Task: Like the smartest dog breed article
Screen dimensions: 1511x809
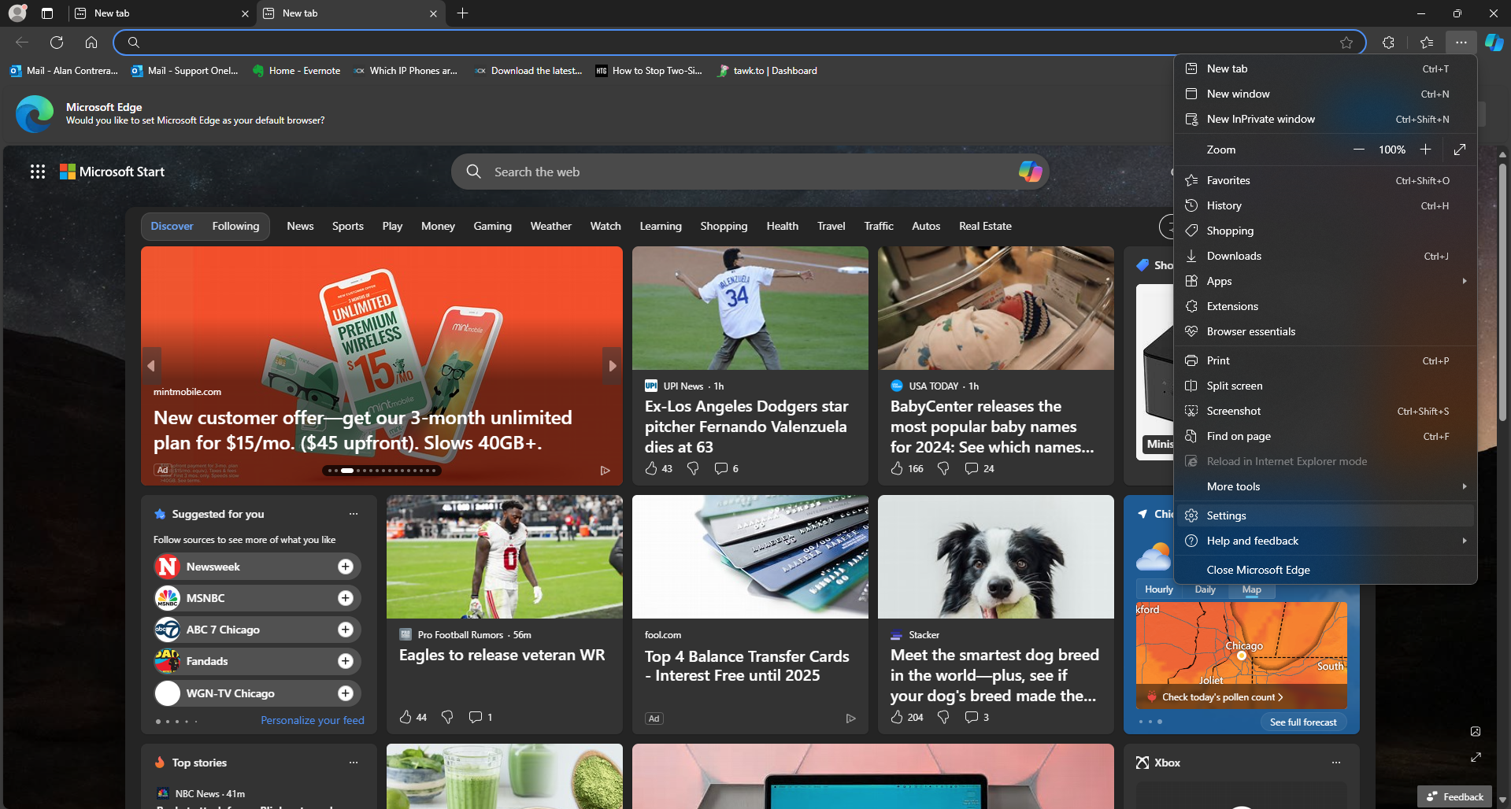Action: [x=897, y=717]
